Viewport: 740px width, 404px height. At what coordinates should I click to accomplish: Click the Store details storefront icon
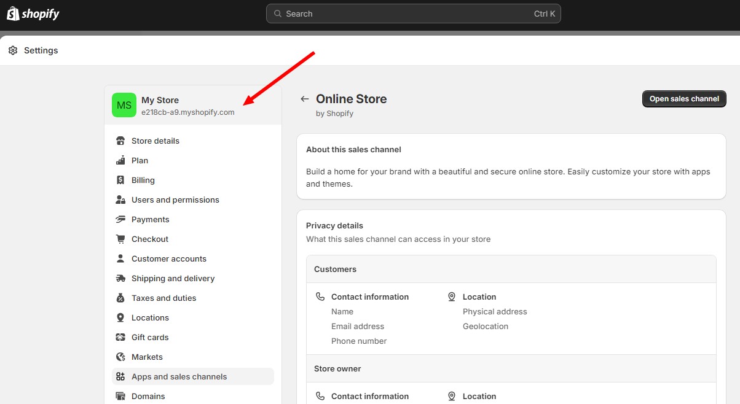click(120, 141)
